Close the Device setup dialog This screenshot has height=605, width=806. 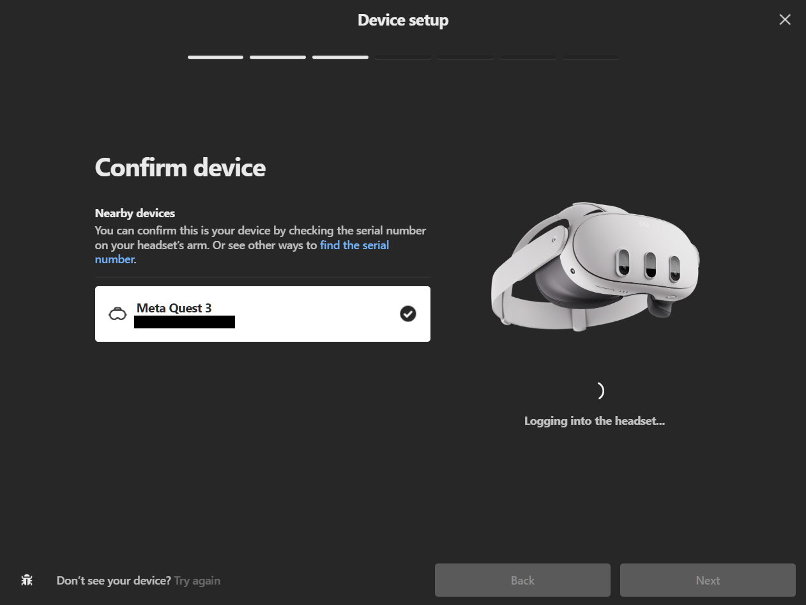(785, 20)
